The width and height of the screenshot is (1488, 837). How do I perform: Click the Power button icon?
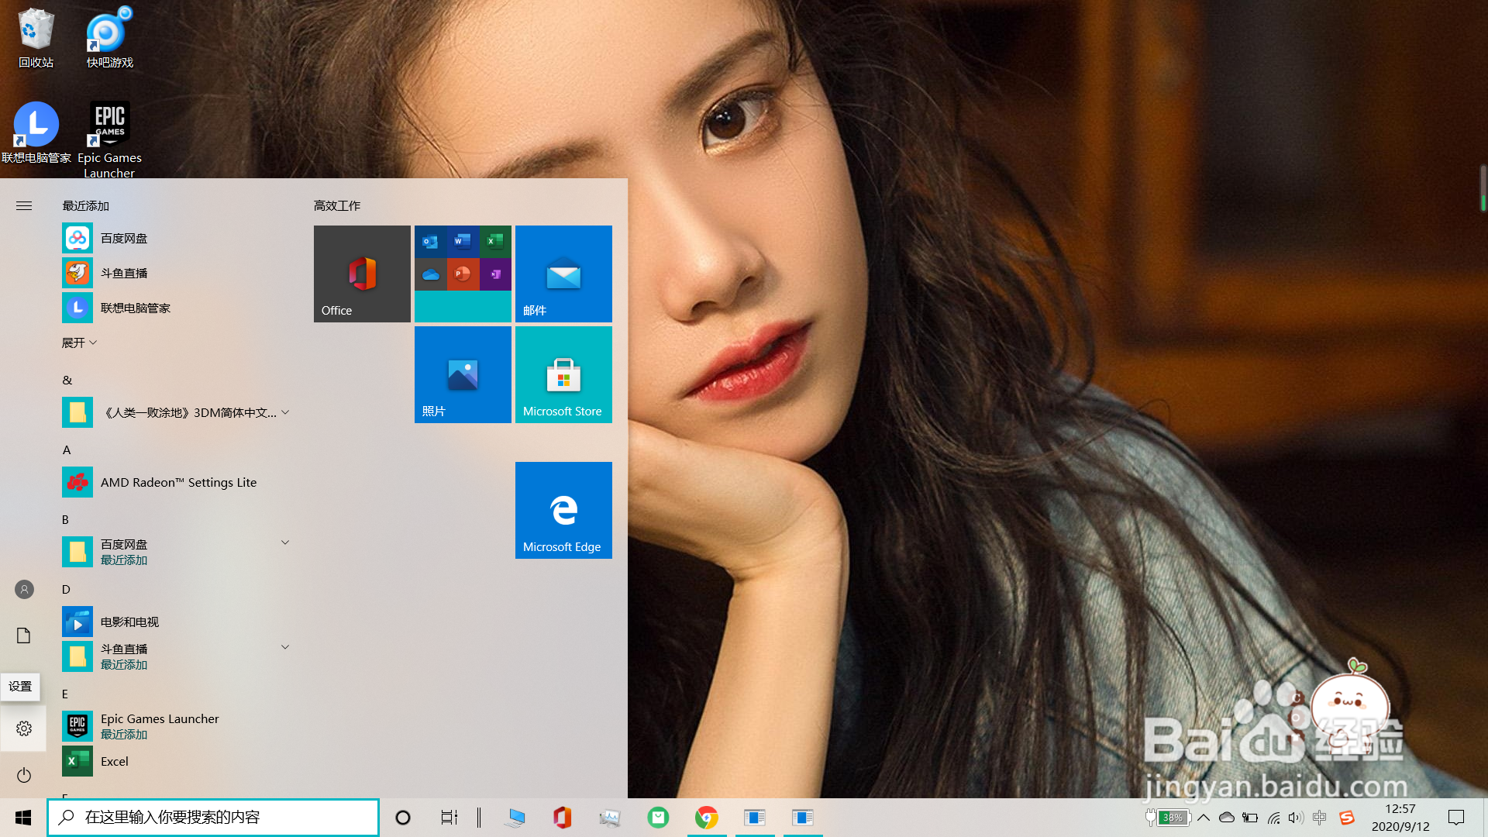[24, 775]
